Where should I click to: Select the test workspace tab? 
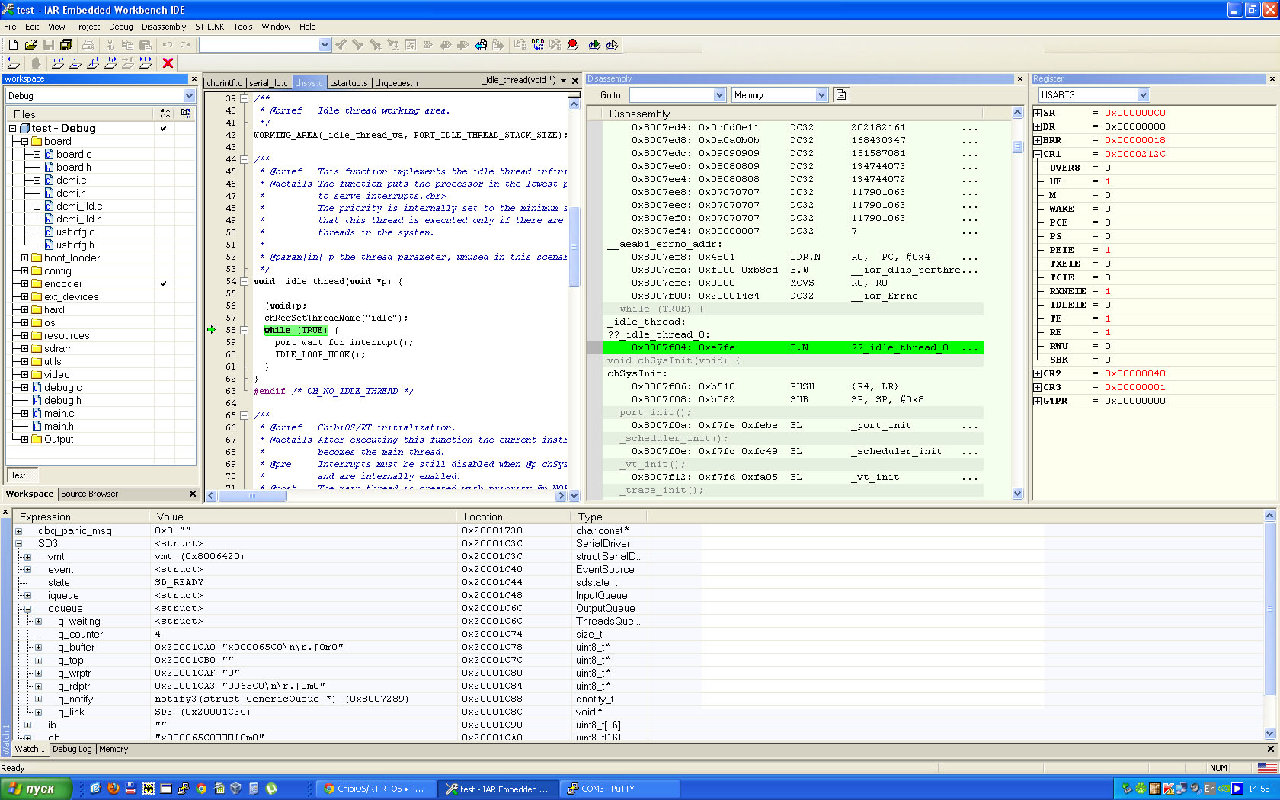(x=19, y=475)
